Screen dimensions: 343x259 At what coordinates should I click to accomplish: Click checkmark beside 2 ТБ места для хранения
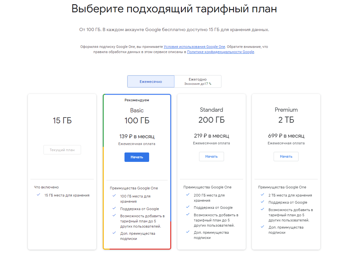click(262, 195)
